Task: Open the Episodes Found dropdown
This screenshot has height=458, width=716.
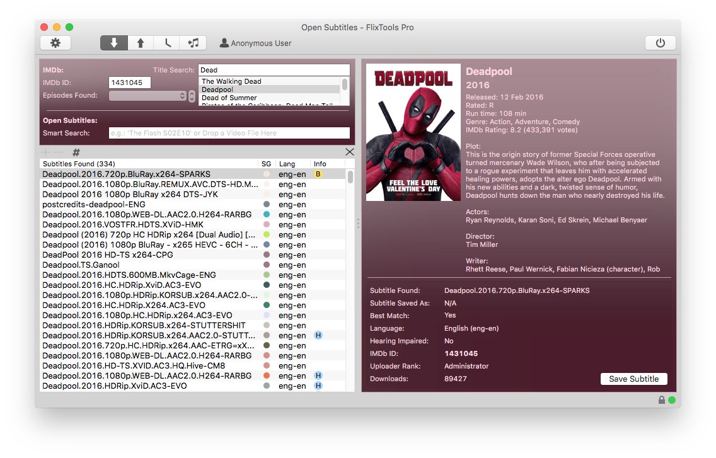Action: [x=148, y=95]
